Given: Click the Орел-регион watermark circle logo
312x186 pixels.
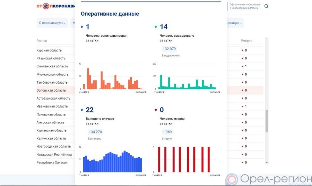Looking at the screenshot, I should click(232, 179).
